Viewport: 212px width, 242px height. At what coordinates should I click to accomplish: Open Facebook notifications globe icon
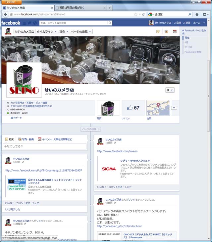tap(35, 23)
